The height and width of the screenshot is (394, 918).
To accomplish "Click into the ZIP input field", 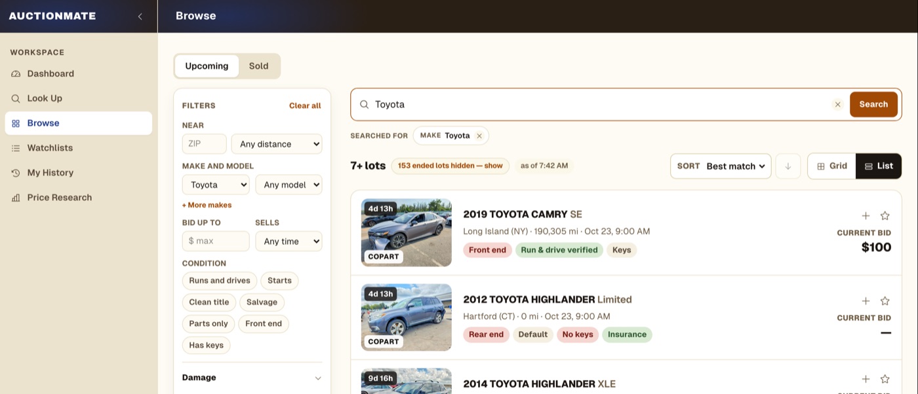I will [205, 144].
